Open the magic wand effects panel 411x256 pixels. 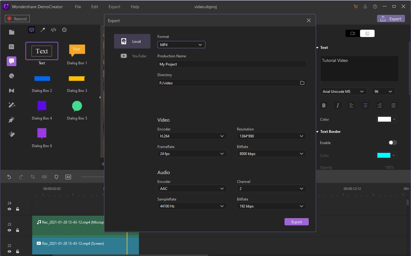(x=12, y=105)
